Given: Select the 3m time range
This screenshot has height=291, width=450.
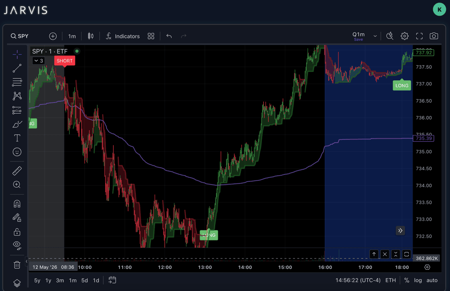Looking at the screenshot, I should pos(60,281).
